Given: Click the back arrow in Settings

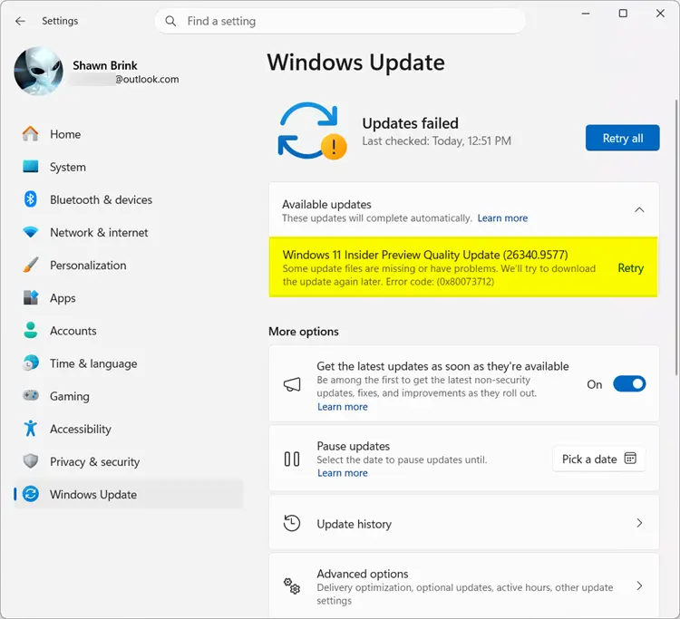Looking at the screenshot, I should (x=20, y=21).
